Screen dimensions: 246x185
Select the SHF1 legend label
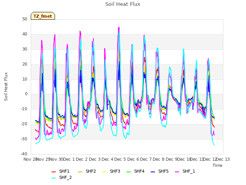point(64,171)
